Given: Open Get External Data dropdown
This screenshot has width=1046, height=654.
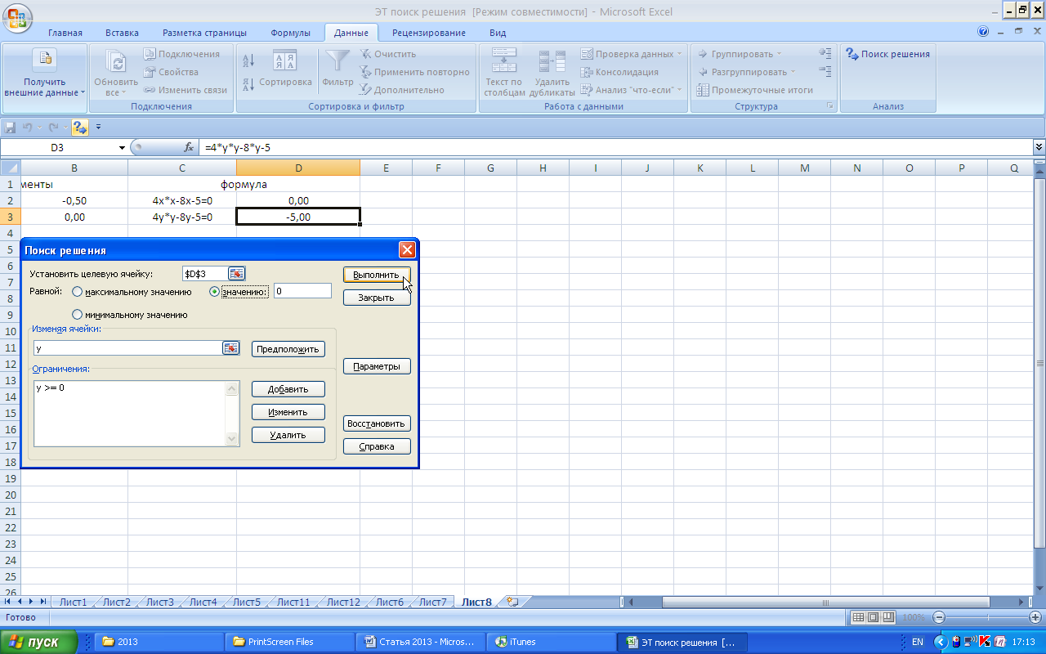Looking at the screenshot, I should coord(44,87).
